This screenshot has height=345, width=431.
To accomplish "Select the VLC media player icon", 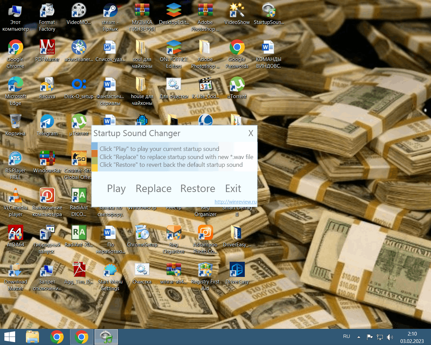I will [x=15, y=203].
